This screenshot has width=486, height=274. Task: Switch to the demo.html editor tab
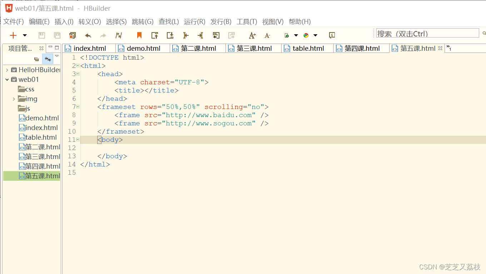[143, 48]
